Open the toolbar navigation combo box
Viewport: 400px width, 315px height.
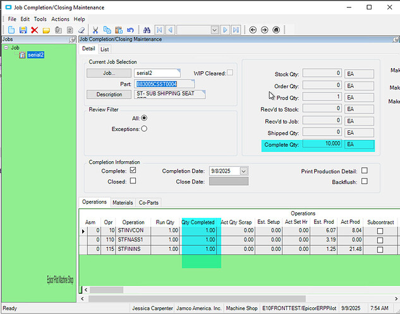click(x=215, y=30)
